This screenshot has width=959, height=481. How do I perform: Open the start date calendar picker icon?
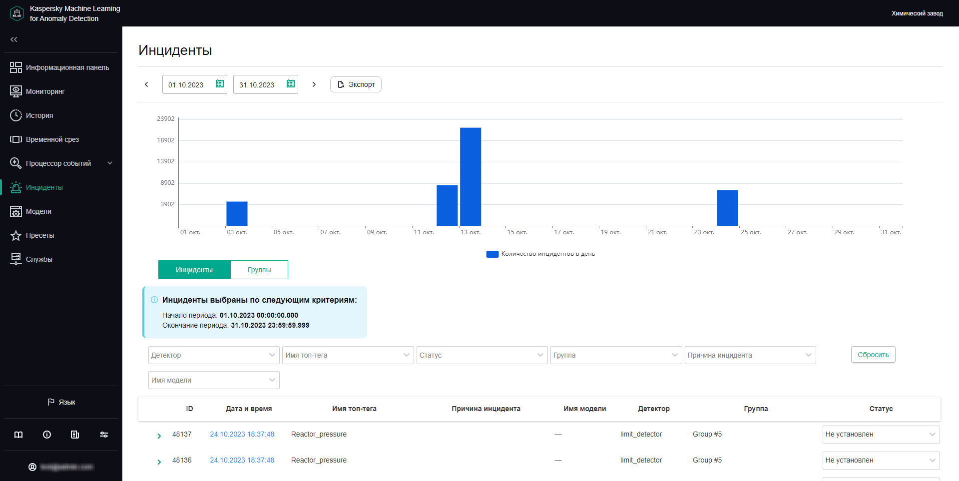click(x=219, y=84)
